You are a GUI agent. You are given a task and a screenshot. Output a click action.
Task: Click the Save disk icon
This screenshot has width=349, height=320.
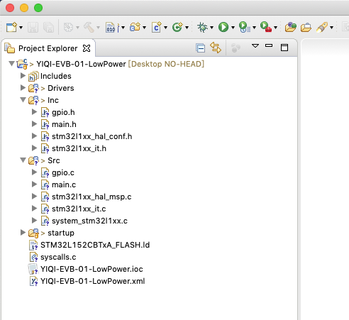(33, 27)
